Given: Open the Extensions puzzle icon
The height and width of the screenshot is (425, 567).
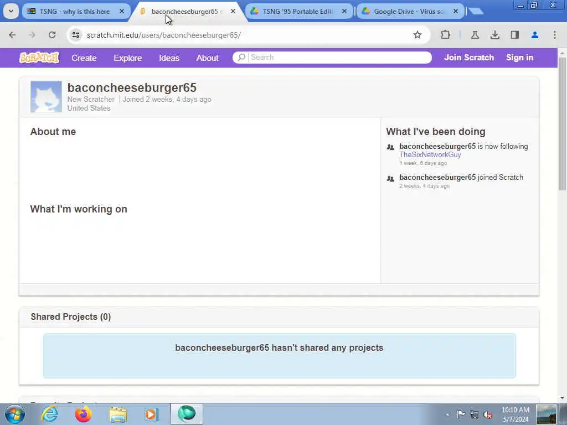Looking at the screenshot, I should tap(446, 35).
